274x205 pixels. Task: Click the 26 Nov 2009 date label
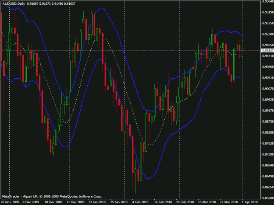point(10,202)
